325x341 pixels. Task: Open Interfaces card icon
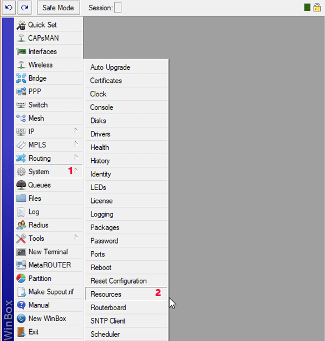point(21,51)
